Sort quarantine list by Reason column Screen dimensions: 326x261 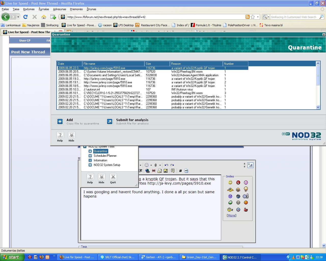click(x=196, y=64)
